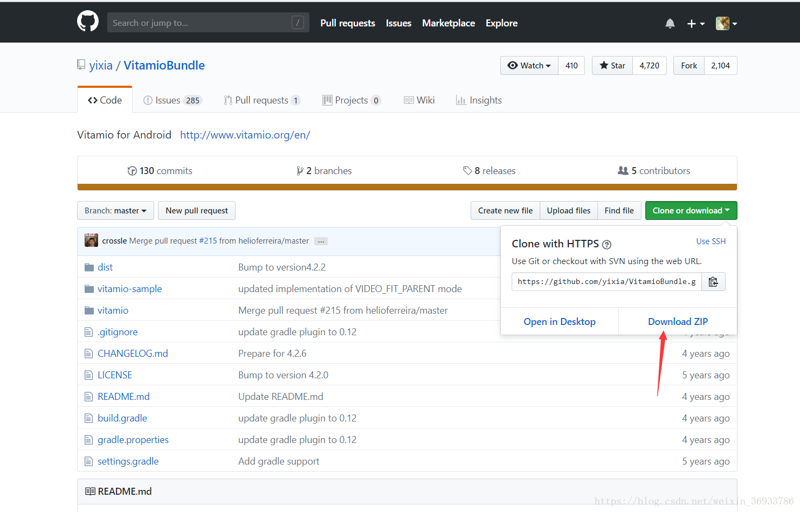Click the vitamio folder icon
Image resolution: width=800 pixels, height=512 pixels.
tap(89, 310)
